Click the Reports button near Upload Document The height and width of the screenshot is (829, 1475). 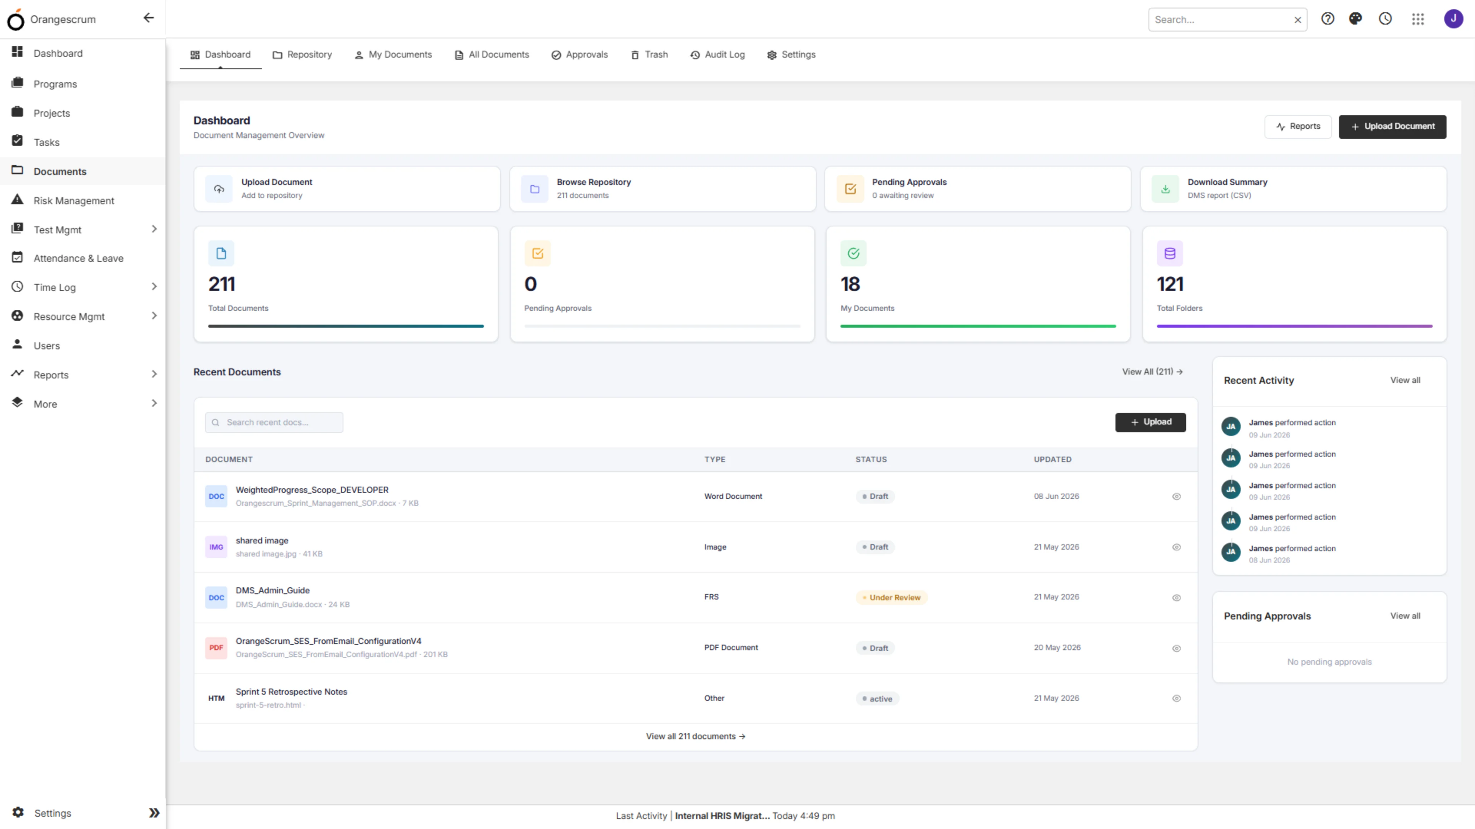pyautogui.click(x=1298, y=126)
